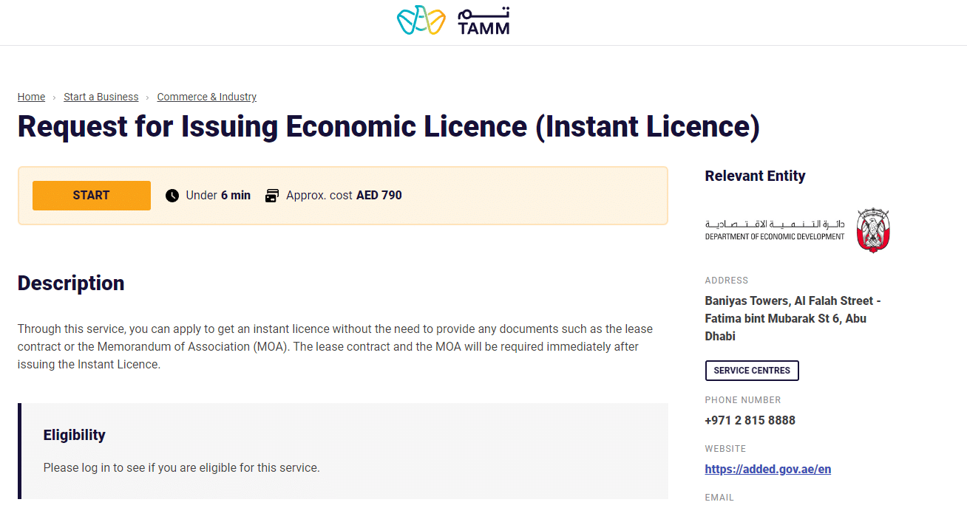Click the clock icon next to duration
This screenshot has width=967, height=505.
point(172,195)
